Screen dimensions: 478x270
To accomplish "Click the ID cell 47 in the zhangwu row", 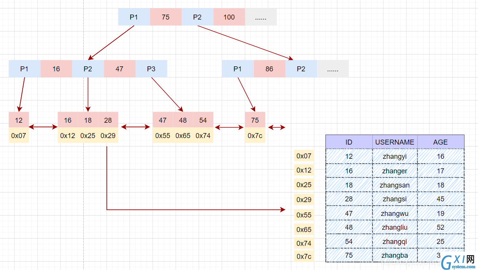I will [x=349, y=213].
